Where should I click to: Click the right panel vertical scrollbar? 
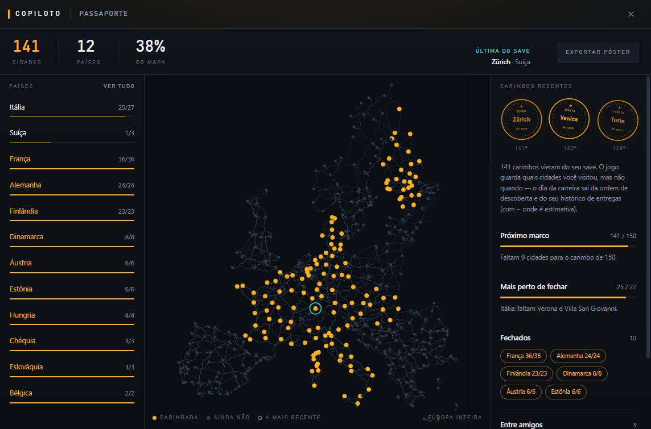pos(648,217)
